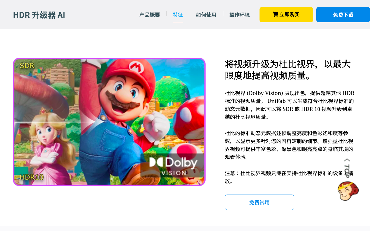Click the blue 免费下载 button
The image size is (370, 231).
point(343,15)
